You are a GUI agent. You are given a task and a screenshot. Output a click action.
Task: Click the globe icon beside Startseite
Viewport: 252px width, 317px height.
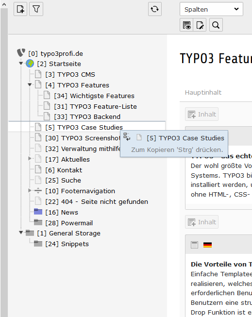(x=30, y=64)
